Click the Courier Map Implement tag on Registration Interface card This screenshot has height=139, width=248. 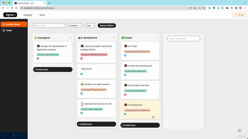[48, 54]
